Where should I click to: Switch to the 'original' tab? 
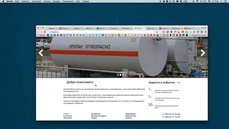(77, 28)
